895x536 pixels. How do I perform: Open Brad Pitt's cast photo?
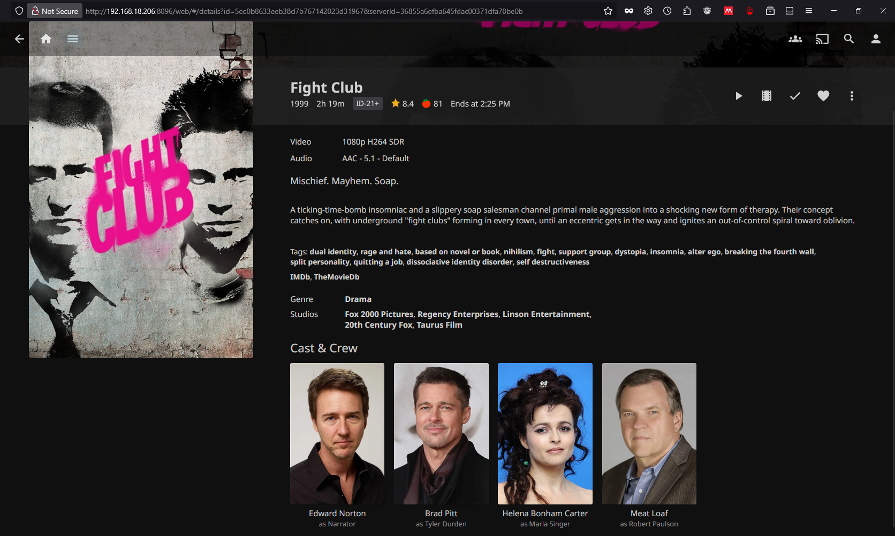point(441,434)
